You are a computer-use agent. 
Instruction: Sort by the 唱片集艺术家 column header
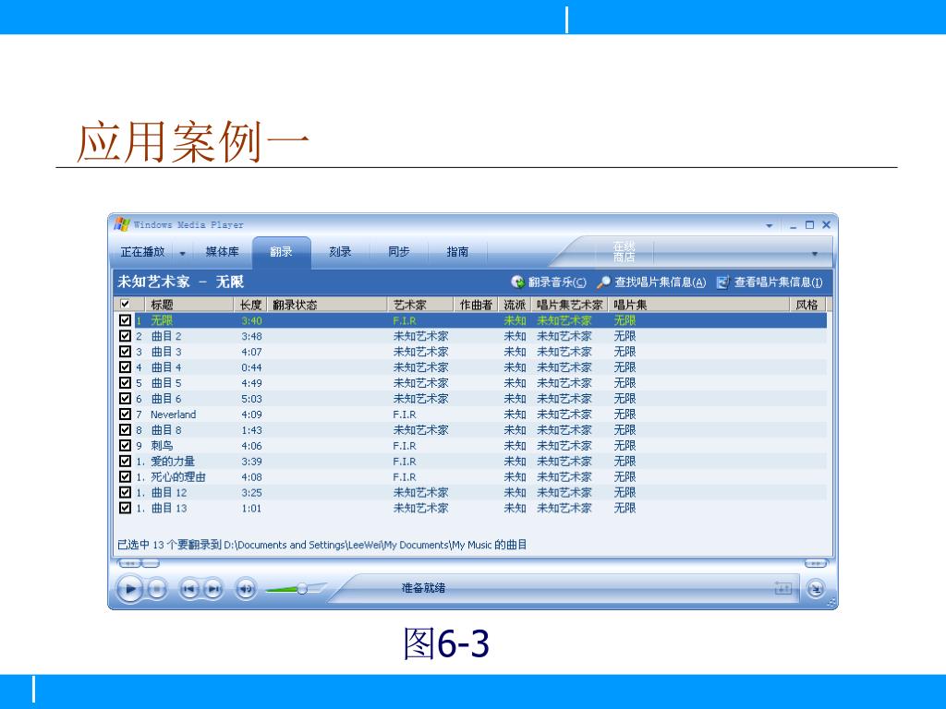click(x=569, y=305)
